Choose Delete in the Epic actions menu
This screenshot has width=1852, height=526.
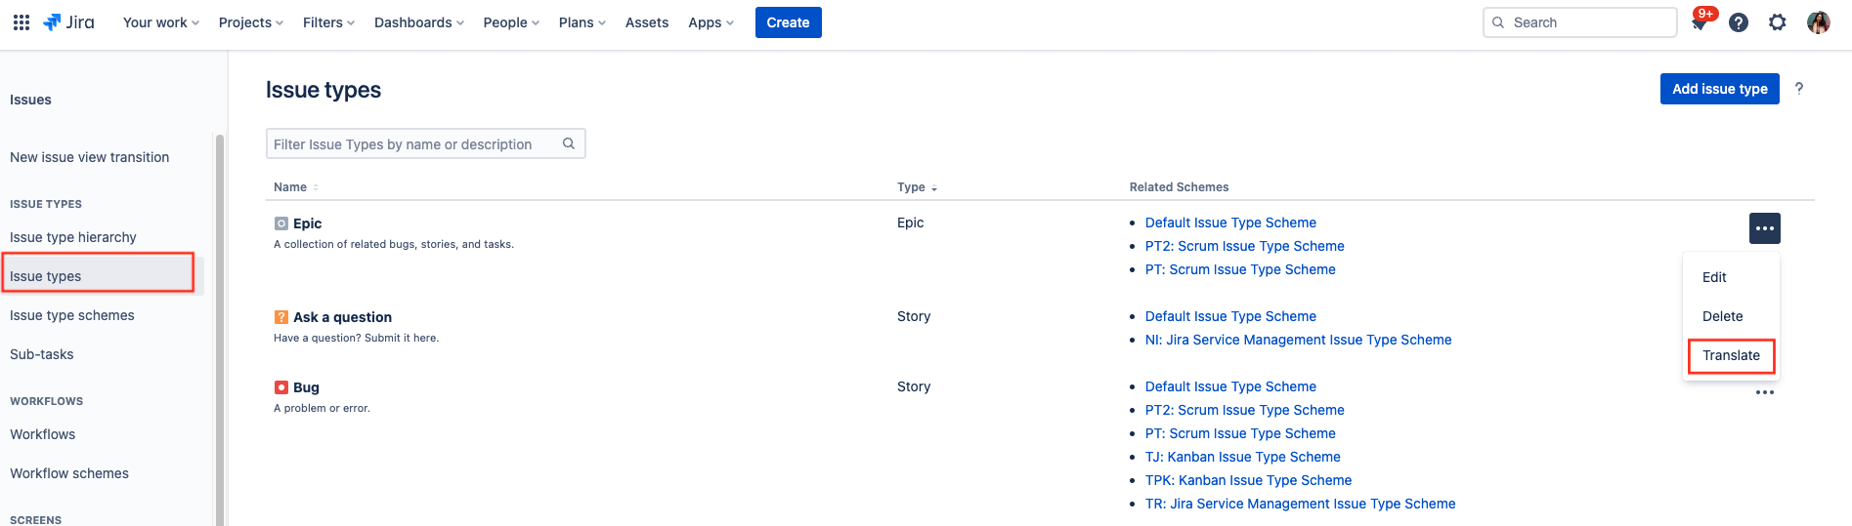tap(1722, 316)
